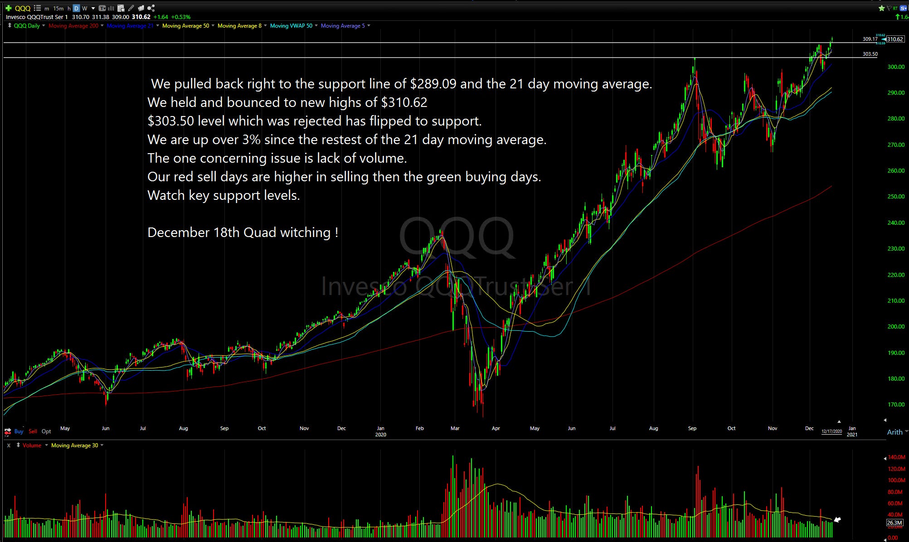Viewport: 909px width, 542px height.
Task: Select the minute (m) time frame
Action: 47,8
